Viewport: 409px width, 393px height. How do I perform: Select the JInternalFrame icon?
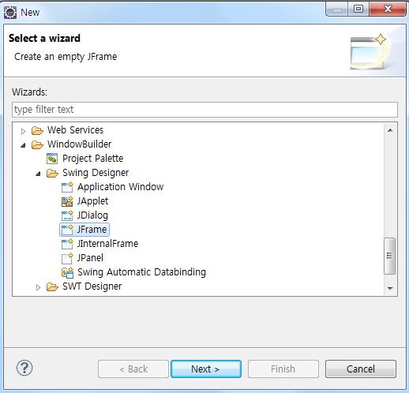tap(67, 244)
